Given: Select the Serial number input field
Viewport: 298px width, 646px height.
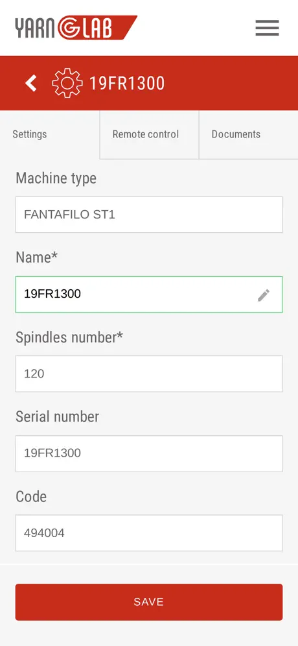Looking at the screenshot, I should click(149, 453).
